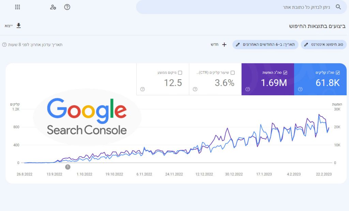The width and height of the screenshot is (349, 211).
Task: Click the 30.12.2022 date axis label
Action: click(x=234, y=174)
